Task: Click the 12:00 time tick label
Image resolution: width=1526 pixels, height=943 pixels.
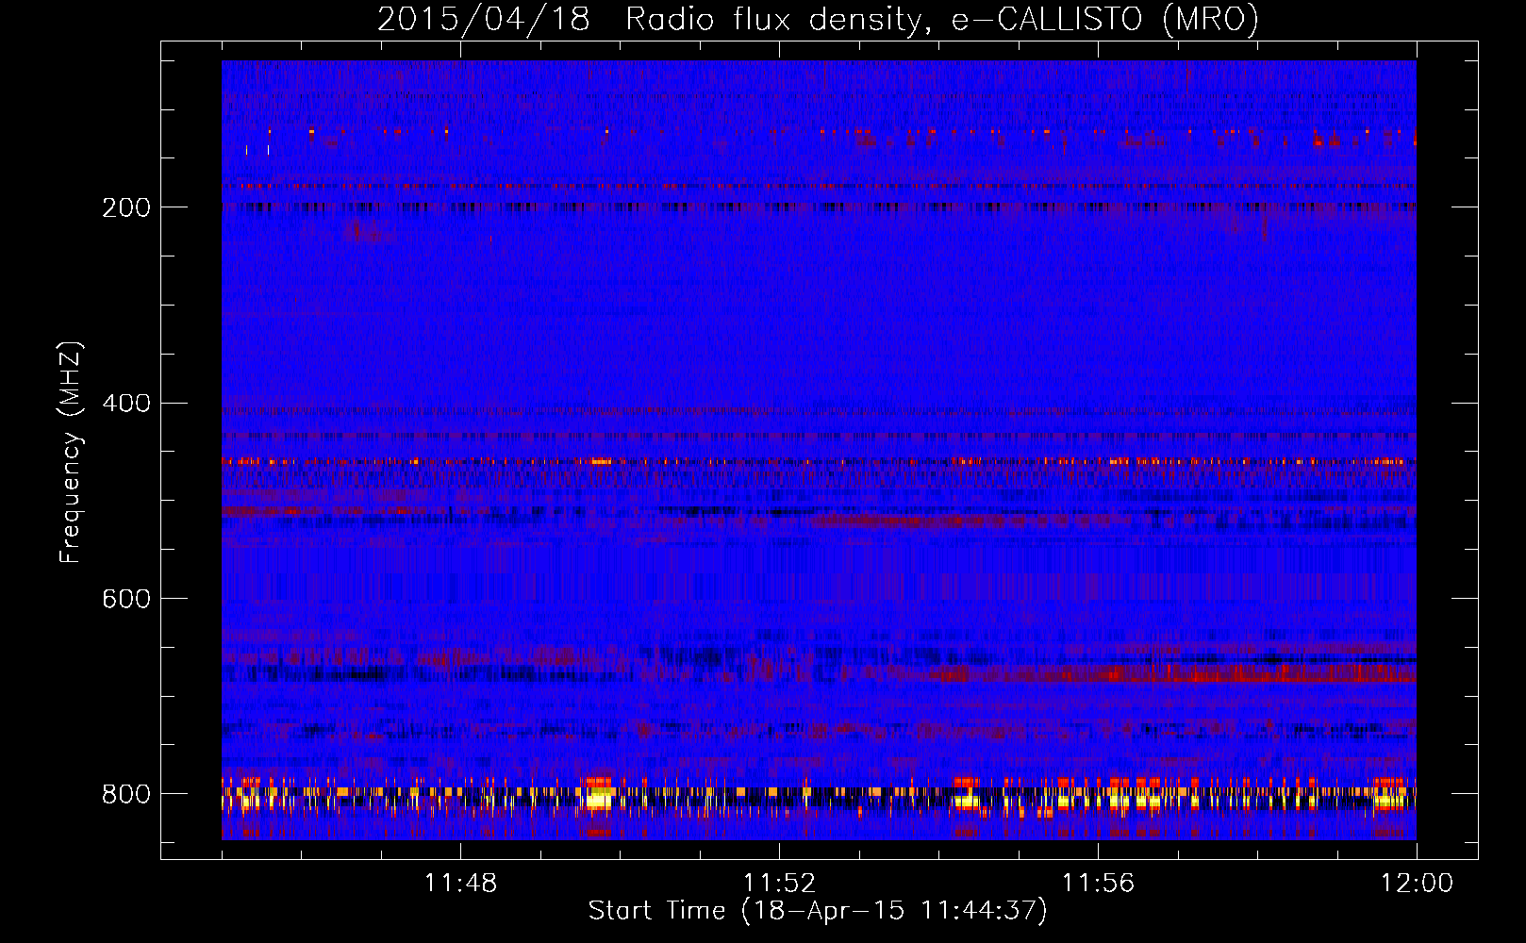Action: (1417, 884)
